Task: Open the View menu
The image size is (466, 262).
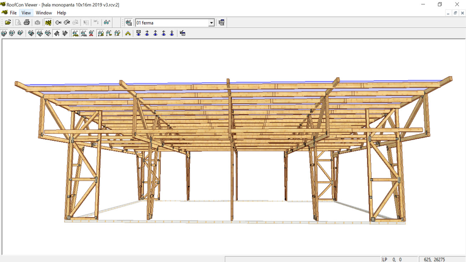Action: [x=26, y=13]
